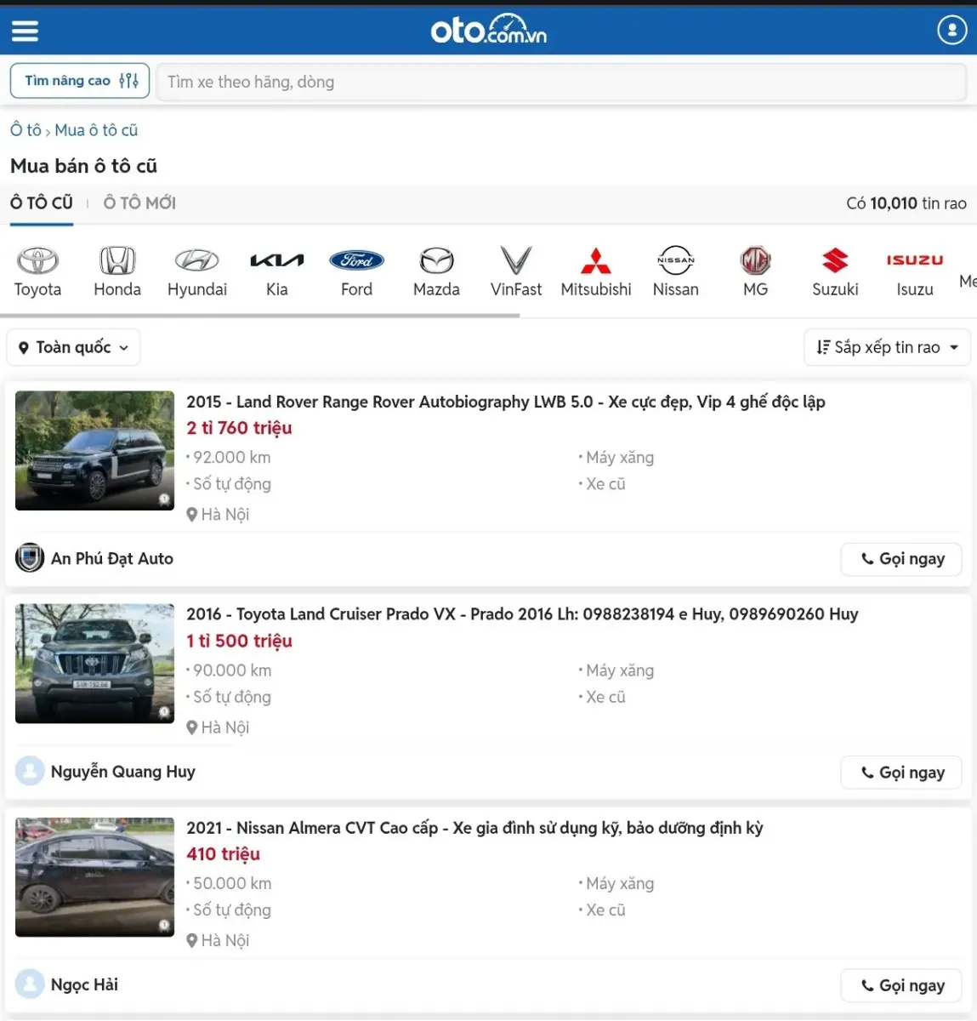977x1021 pixels.
Task: Open the hamburger menu
Action: coord(25,30)
